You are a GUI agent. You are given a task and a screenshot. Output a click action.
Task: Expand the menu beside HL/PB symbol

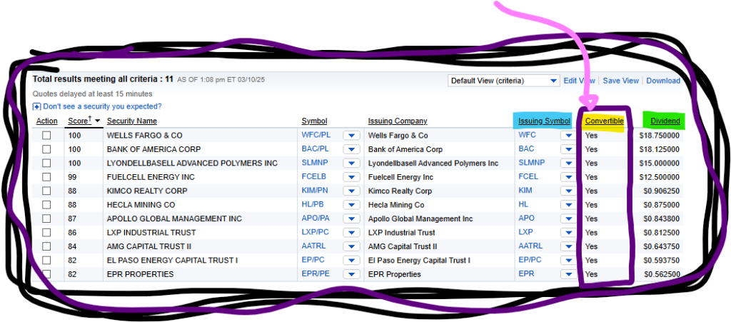pos(351,205)
